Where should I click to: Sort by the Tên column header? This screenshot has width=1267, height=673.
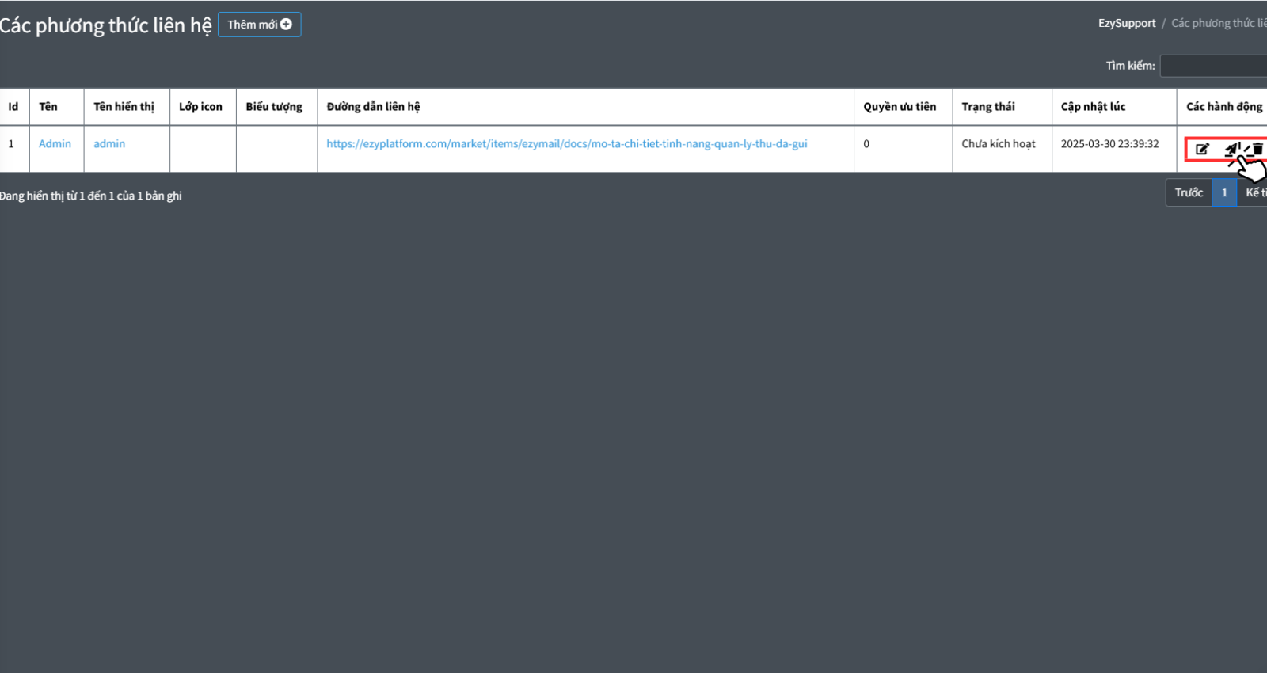(48, 107)
